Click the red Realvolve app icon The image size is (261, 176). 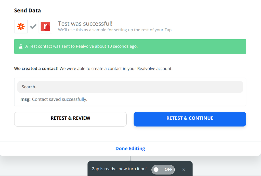point(45,27)
